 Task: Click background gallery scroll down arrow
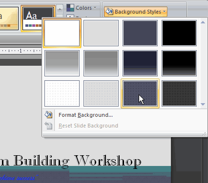click(x=203, y=104)
